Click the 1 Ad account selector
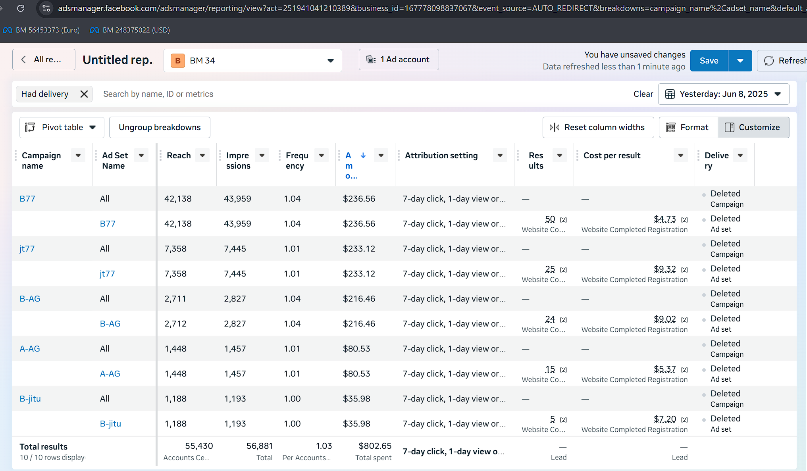This screenshot has height=471, width=807. [x=399, y=60]
